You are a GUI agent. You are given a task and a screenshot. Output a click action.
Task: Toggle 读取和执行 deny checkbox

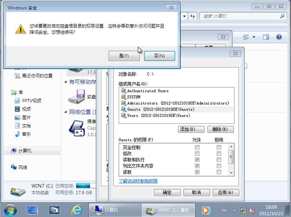(x=219, y=160)
